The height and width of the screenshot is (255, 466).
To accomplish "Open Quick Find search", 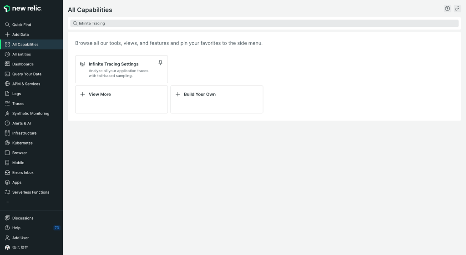I will tap(21, 25).
